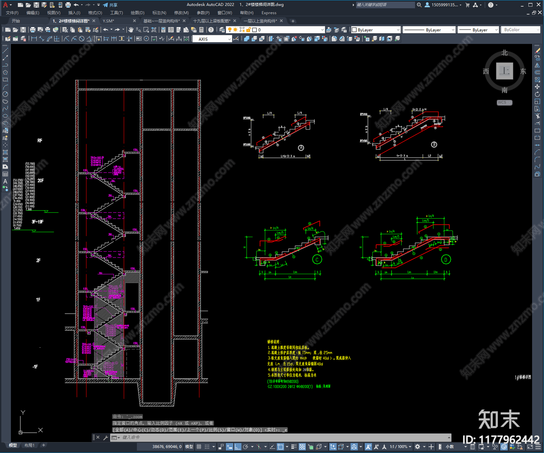This screenshot has width=544, height=453.
Task: Open the 标注(N) menu
Action: coord(159,13)
